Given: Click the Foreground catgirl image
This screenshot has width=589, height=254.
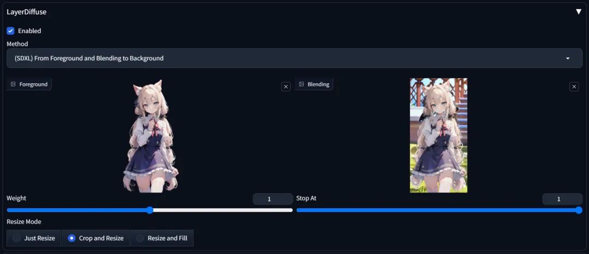Looking at the screenshot, I should (x=151, y=135).
